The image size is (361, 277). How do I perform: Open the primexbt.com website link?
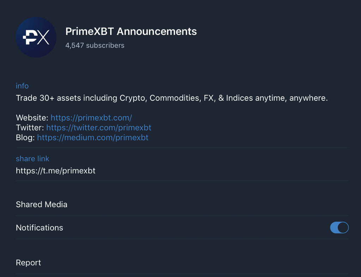[x=91, y=118]
